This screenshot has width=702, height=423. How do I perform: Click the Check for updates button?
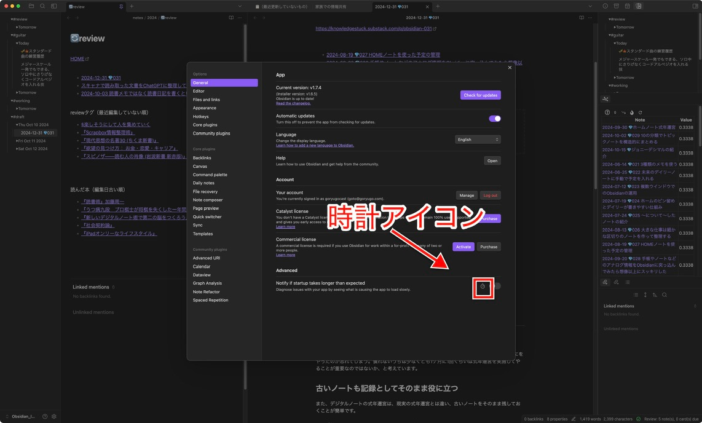point(480,95)
